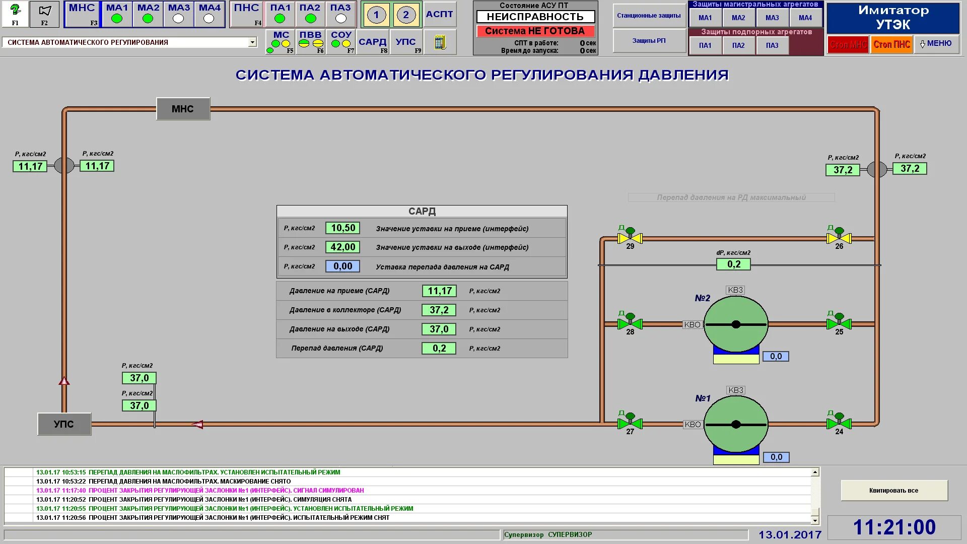Image resolution: width=967 pixels, height=544 pixels.
Task: Switch to the САРД F8 screen
Action: coord(373,43)
